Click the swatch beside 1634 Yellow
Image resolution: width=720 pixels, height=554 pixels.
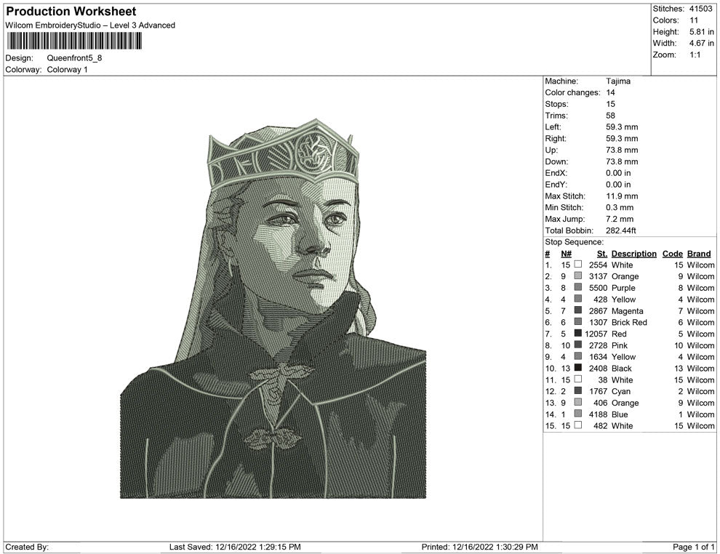coord(578,356)
